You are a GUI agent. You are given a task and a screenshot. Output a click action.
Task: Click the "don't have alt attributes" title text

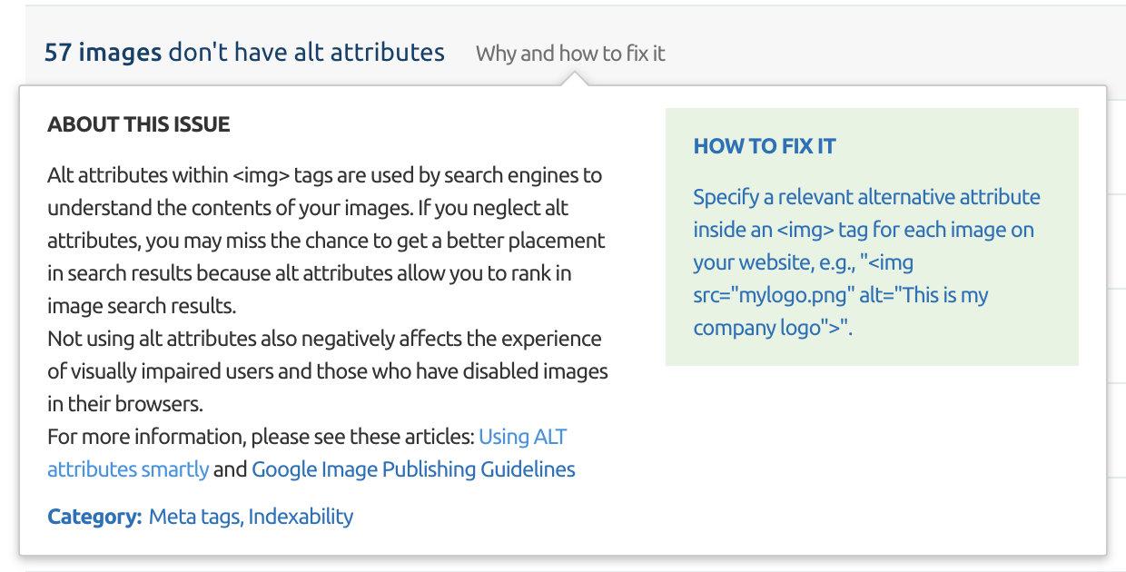(x=307, y=53)
